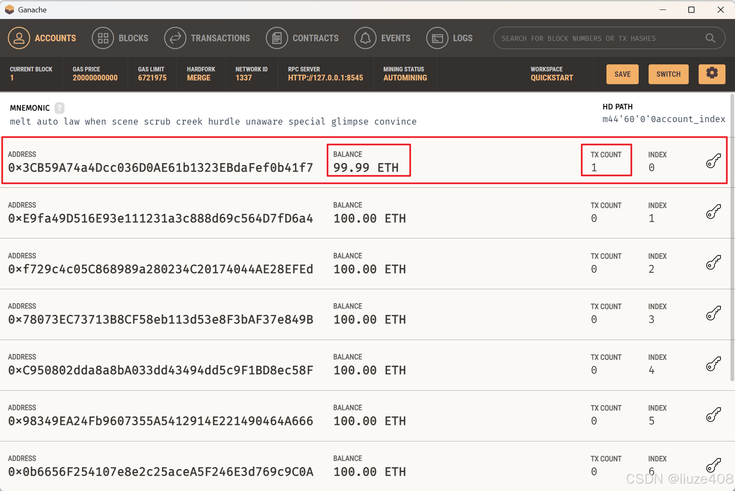Click the Ganache logo in title bar
Image resolution: width=735 pixels, height=491 pixels.
point(10,9)
